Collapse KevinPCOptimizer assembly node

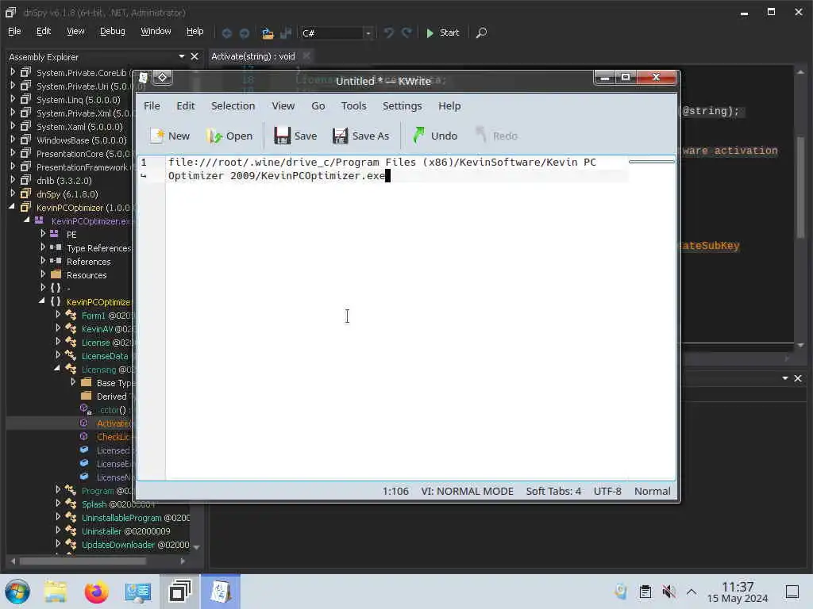pyautogui.click(x=13, y=207)
